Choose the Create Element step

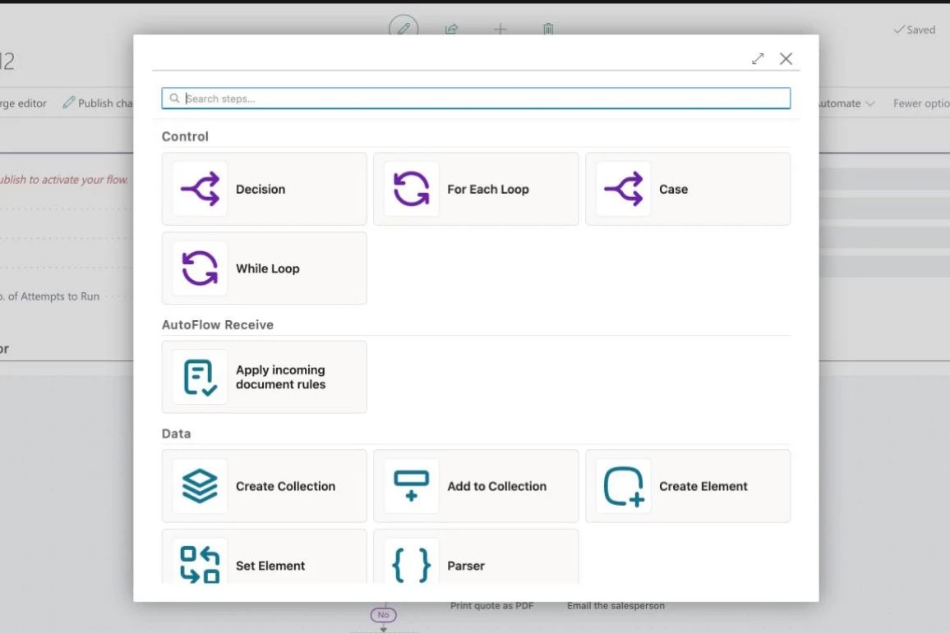(688, 486)
